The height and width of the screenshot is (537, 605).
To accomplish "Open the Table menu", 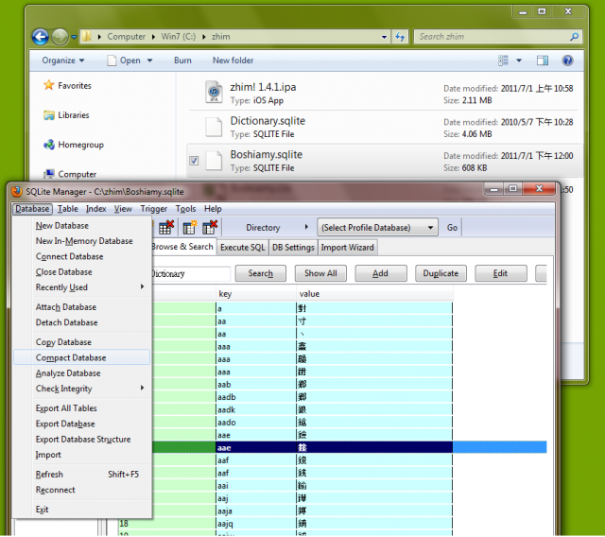I will (x=68, y=209).
